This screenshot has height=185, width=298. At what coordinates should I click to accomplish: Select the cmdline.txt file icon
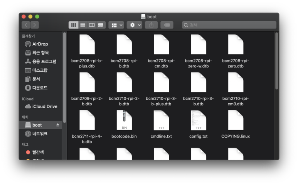[x=162, y=120]
